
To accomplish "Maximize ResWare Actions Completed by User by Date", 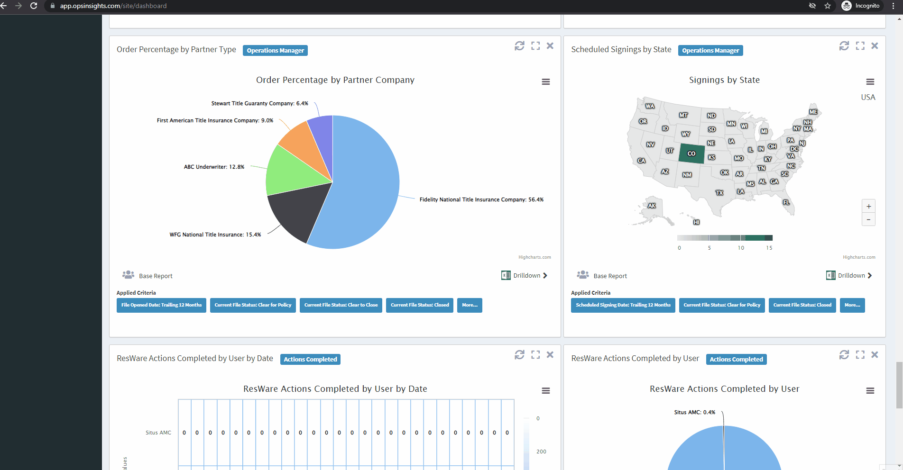I will click(535, 355).
